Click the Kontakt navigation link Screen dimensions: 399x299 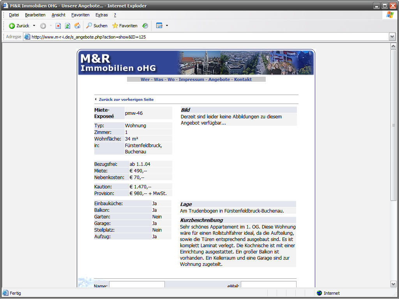click(243, 79)
